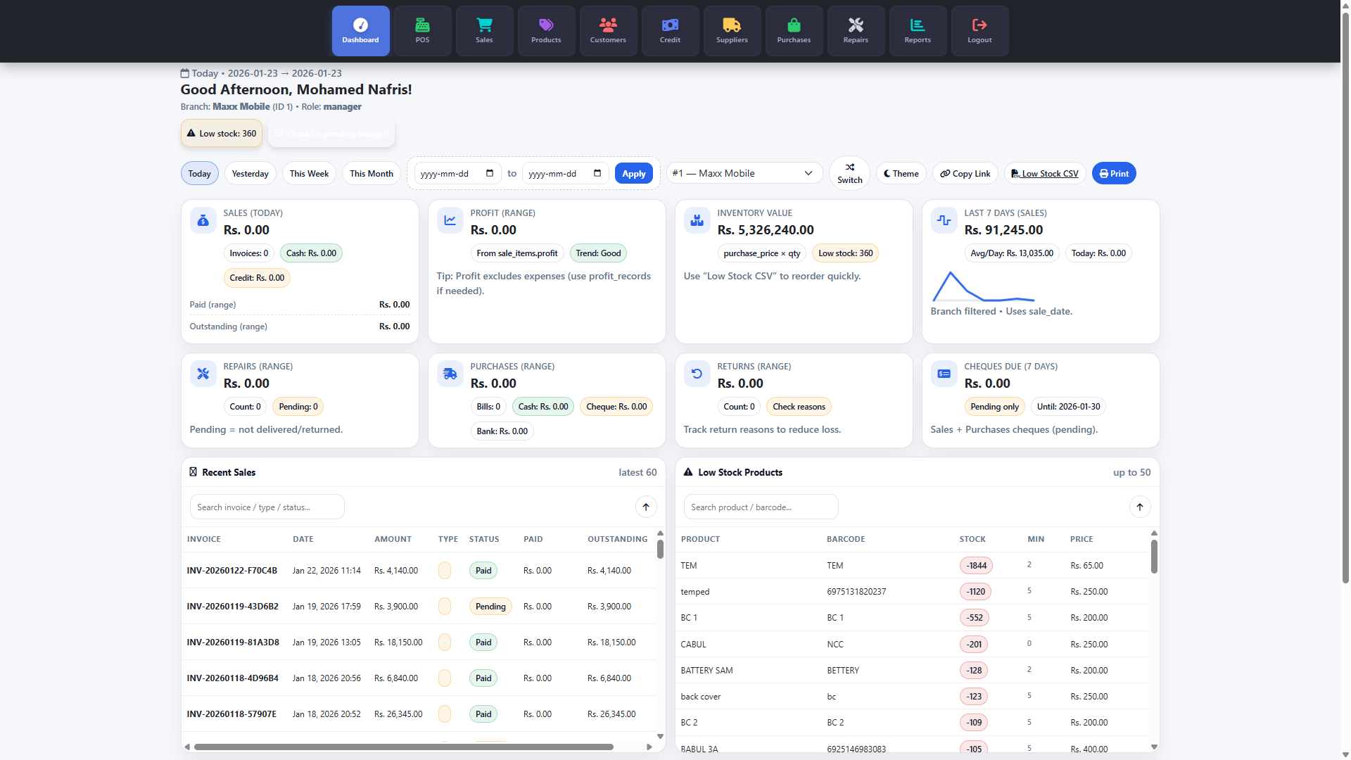Viewport: 1351px width, 760px height.
Task: Click the Switch branch shuffle icon
Action: 849,167
